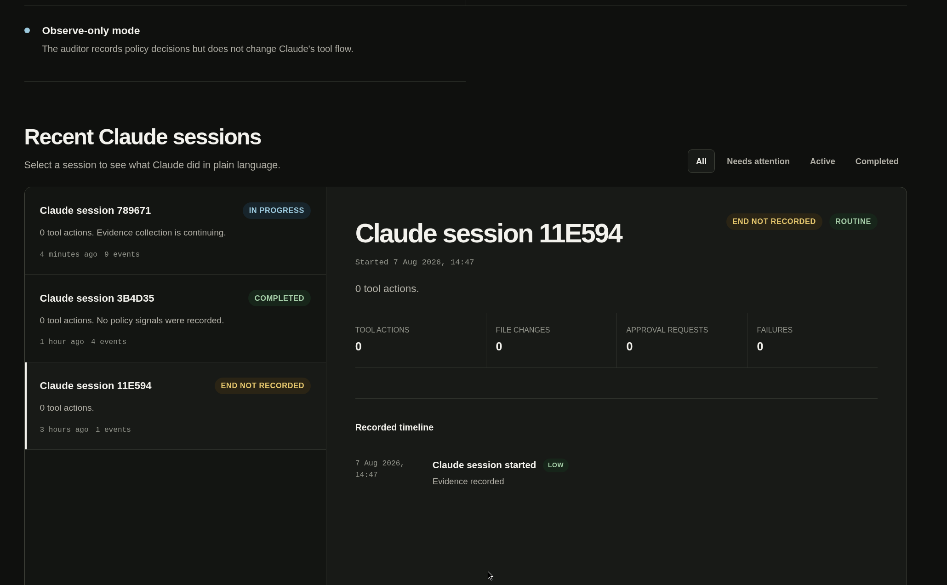Viewport: 947px width, 585px height.
Task: Click the auditor description under Observe-only mode
Action: pos(198,49)
